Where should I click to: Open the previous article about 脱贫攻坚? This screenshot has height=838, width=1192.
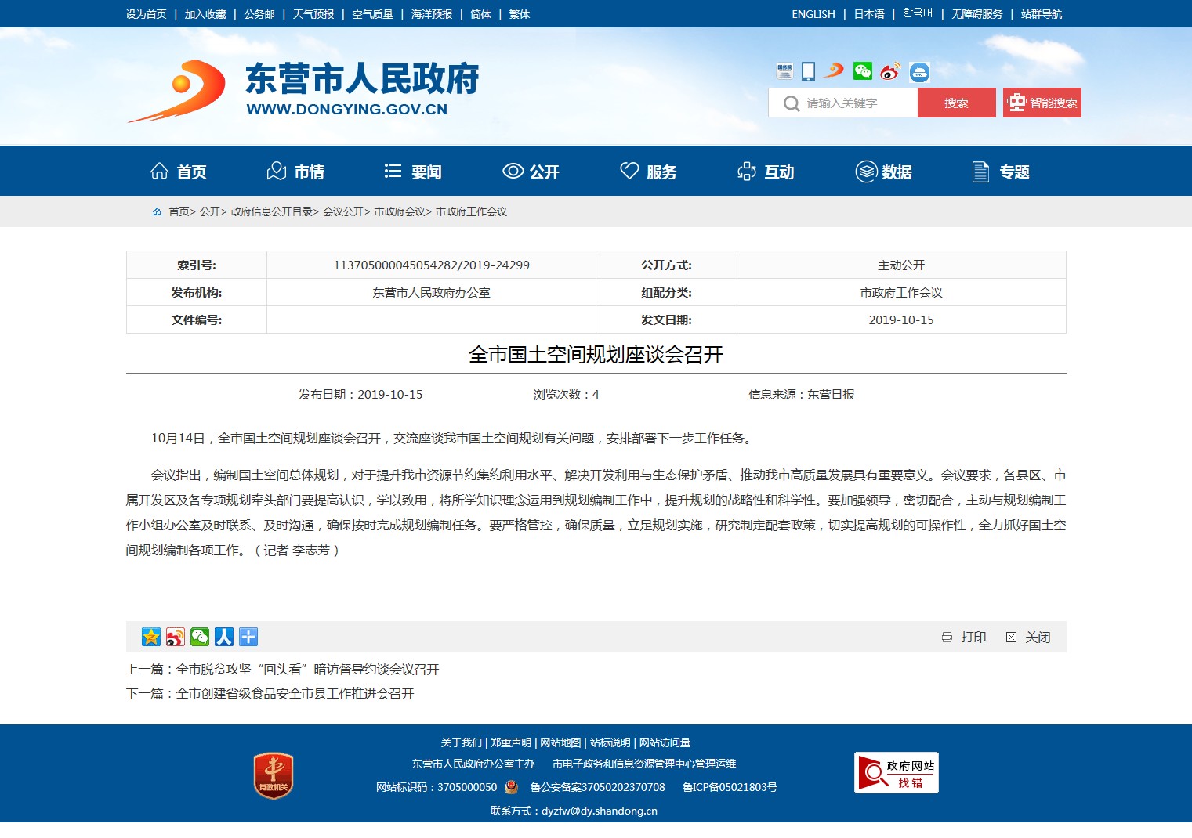point(307,669)
